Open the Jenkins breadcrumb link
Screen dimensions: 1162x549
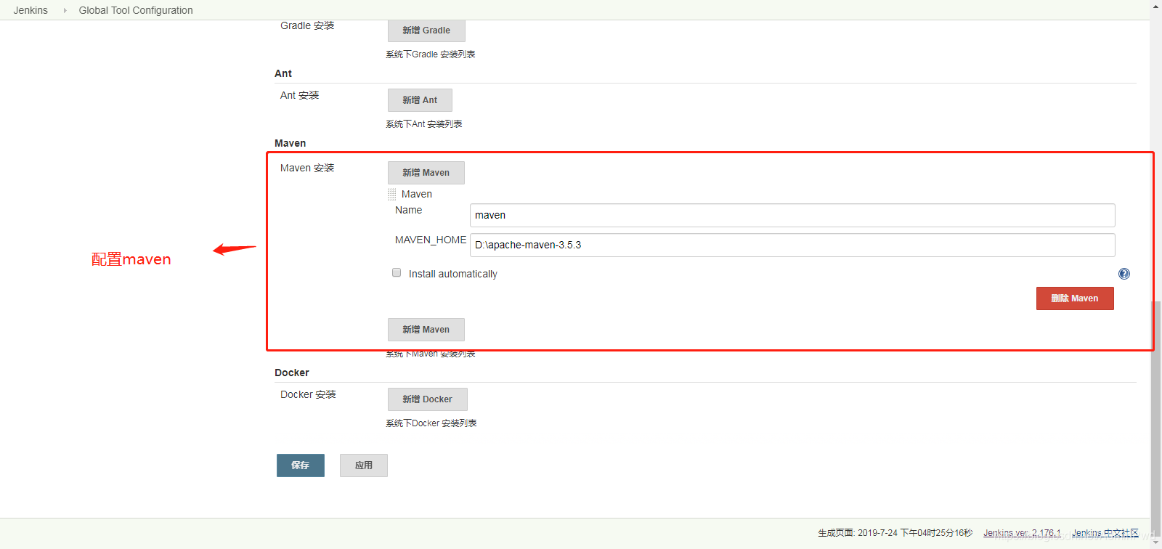[31, 10]
